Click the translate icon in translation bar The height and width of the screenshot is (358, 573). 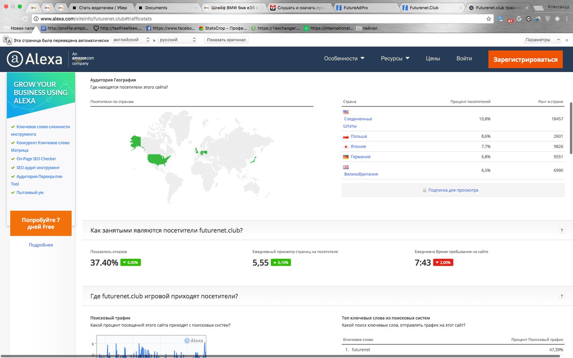(x=8, y=40)
